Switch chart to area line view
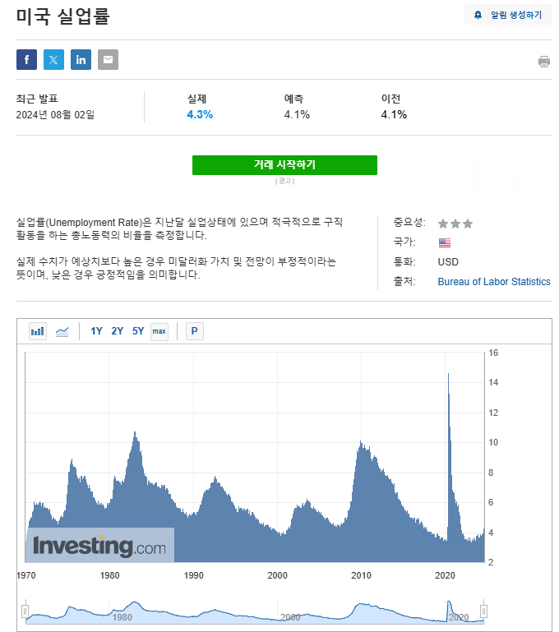 click(62, 331)
